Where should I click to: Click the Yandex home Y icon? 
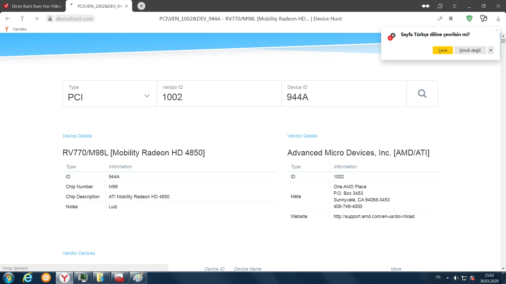[x=22, y=19]
